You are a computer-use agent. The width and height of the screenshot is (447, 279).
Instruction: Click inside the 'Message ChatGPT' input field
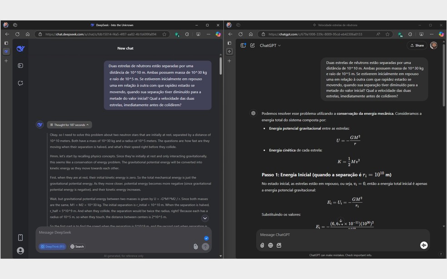318,235
